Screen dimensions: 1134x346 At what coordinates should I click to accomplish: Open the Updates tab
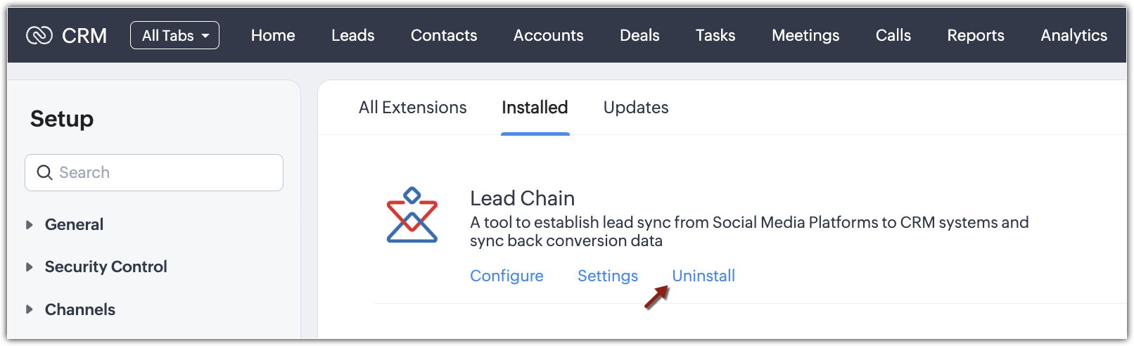point(636,108)
